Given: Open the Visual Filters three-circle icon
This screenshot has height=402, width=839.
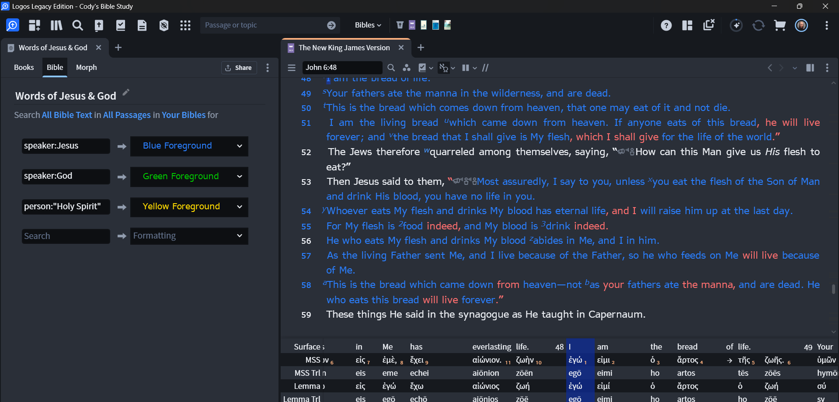Looking at the screenshot, I should click(407, 68).
